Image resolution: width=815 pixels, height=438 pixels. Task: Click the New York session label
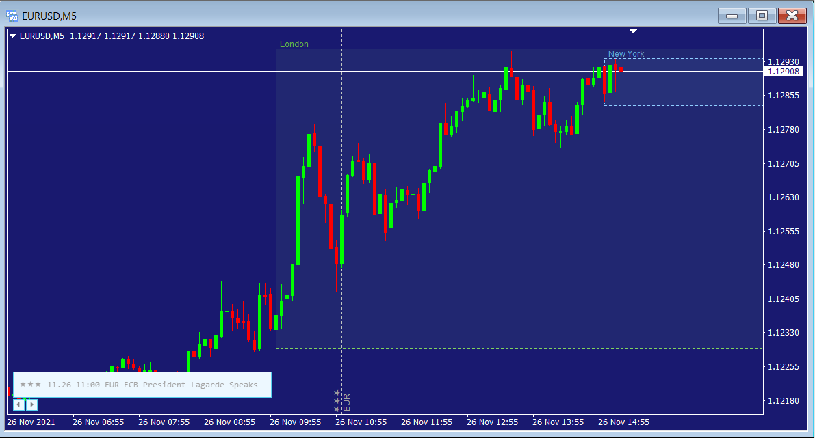click(625, 54)
